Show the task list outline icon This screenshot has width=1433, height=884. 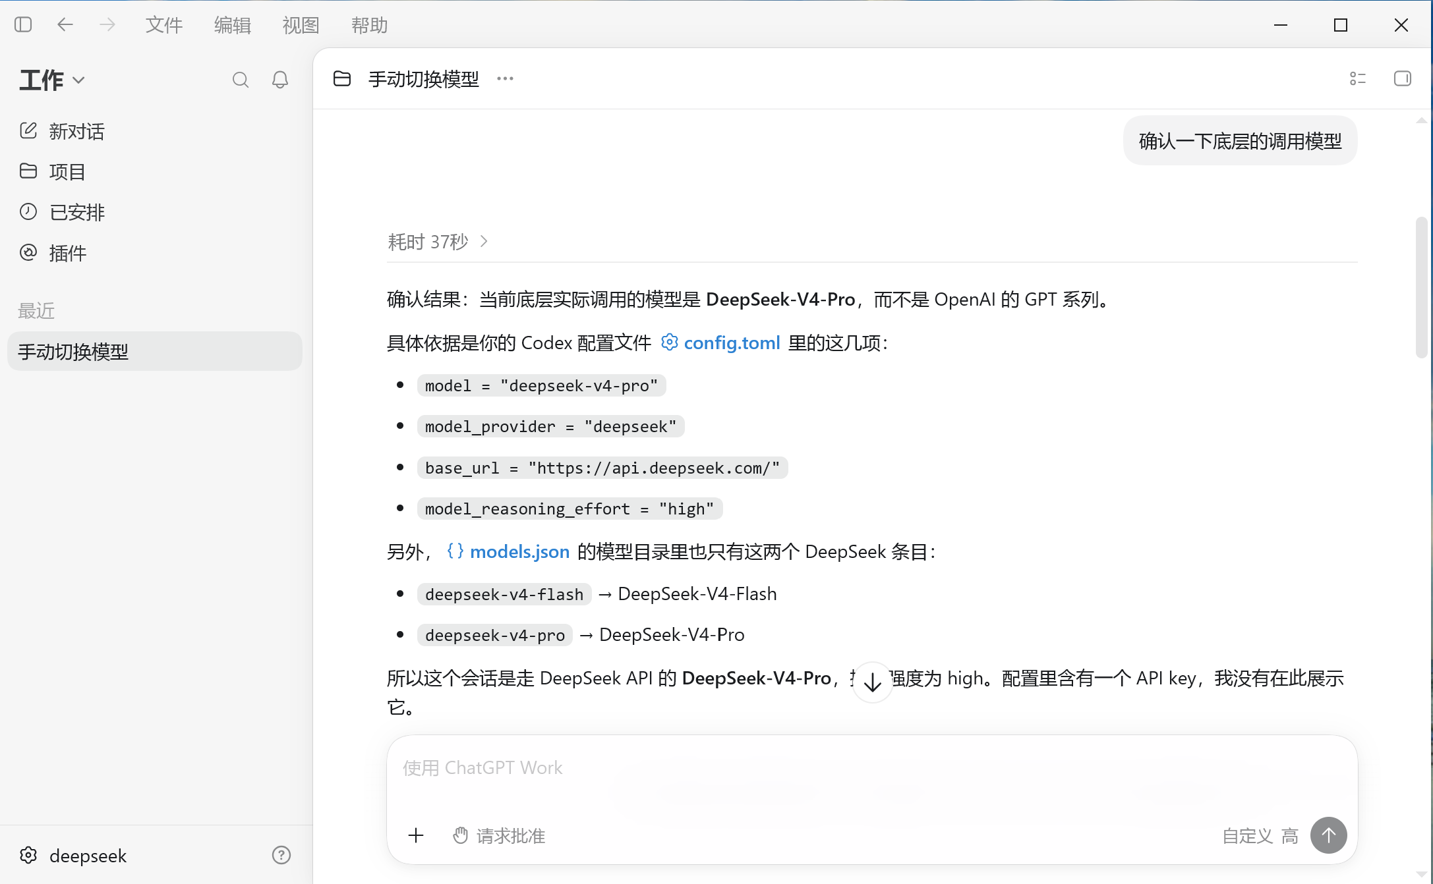[1358, 79]
